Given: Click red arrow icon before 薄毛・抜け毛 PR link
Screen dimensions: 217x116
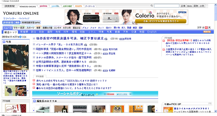Looking at the screenshot, I should (34, 84).
